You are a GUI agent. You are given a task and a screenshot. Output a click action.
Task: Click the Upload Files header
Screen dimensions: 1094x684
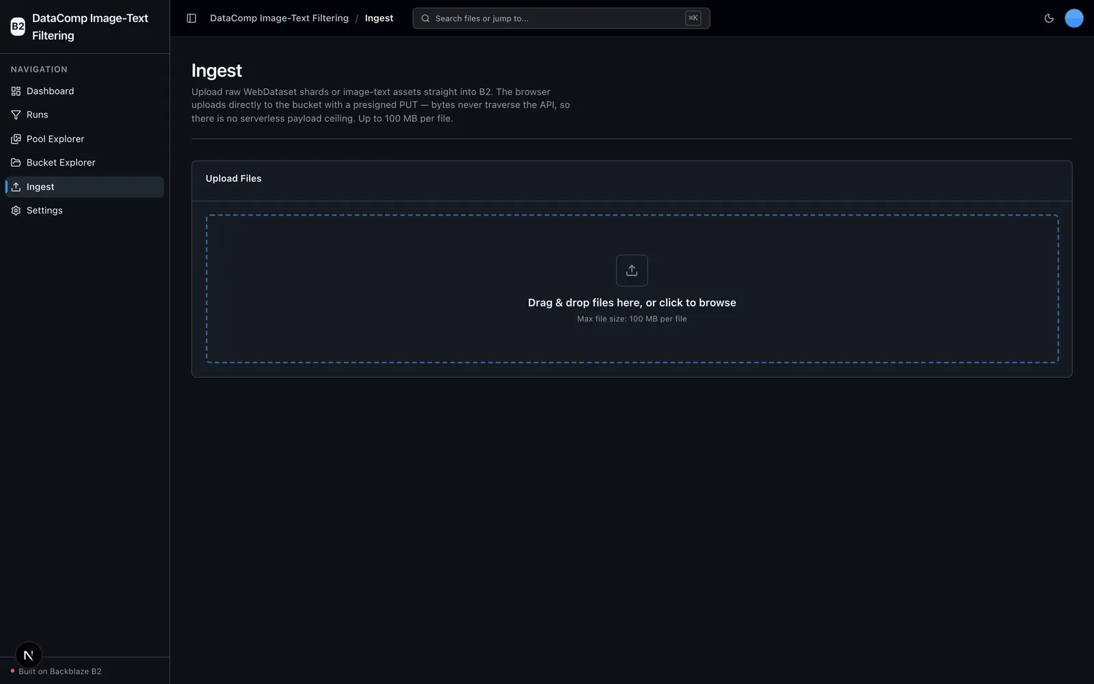pos(233,179)
